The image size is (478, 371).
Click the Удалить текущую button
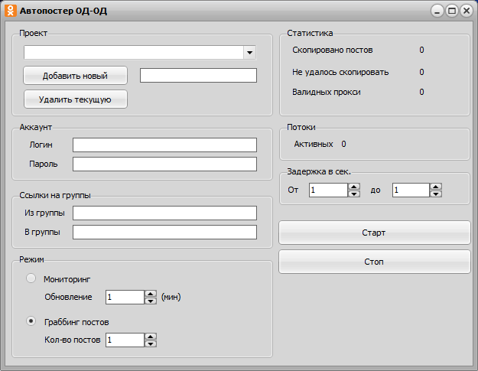[x=75, y=99]
